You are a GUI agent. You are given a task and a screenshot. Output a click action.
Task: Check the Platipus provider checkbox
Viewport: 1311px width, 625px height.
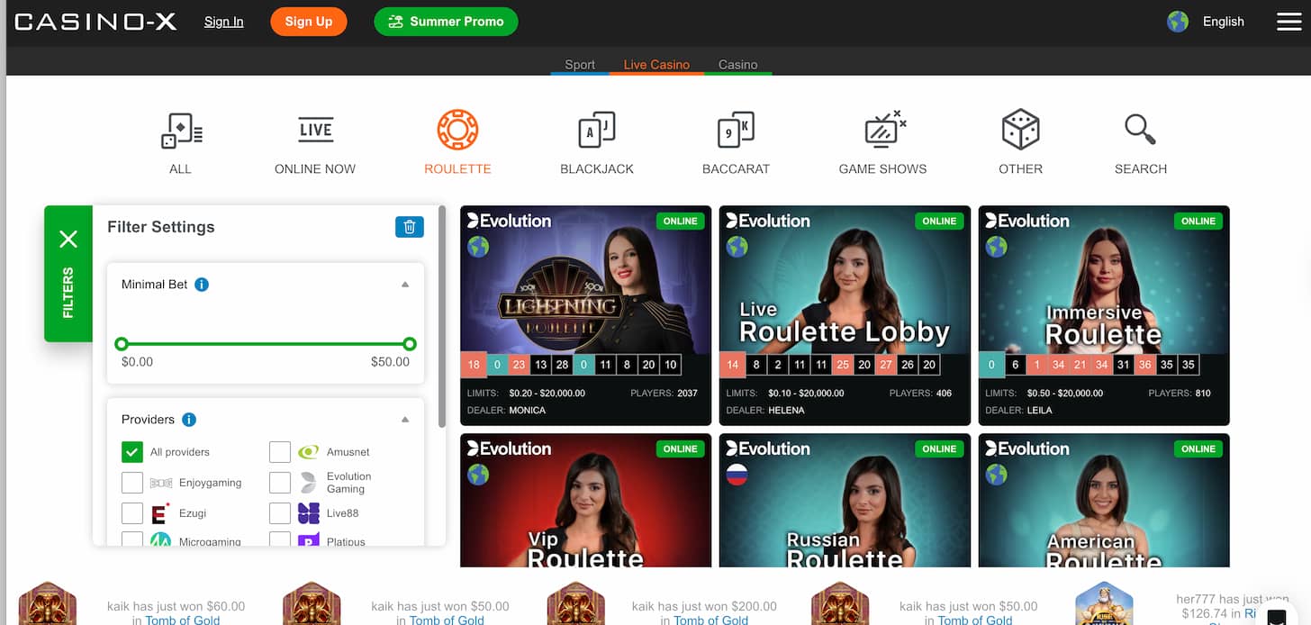point(280,539)
